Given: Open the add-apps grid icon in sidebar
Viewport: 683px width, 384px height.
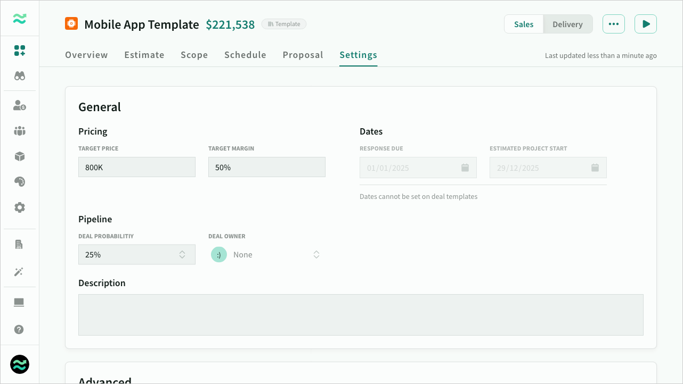Looking at the screenshot, I should [x=20, y=51].
